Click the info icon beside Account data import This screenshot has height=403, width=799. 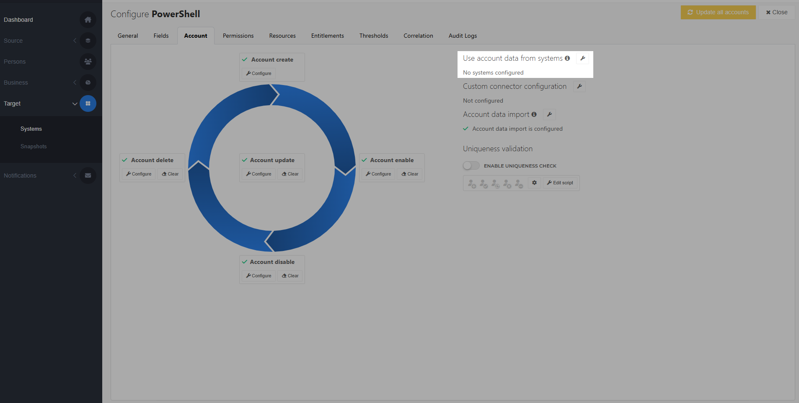pyautogui.click(x=534, y=114)
